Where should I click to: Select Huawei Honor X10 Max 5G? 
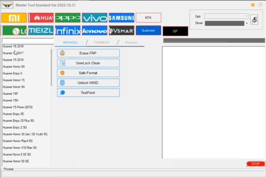[20, 148]
